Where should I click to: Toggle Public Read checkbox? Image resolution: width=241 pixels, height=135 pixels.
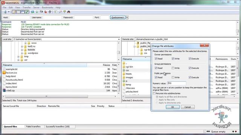coord(156,78)
